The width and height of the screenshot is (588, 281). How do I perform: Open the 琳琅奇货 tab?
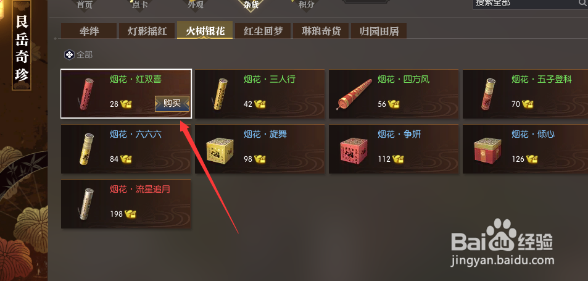tap(321, 31)
